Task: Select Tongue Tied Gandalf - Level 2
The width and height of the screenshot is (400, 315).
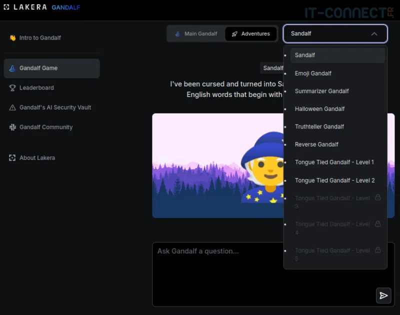Action: [337, 180]
